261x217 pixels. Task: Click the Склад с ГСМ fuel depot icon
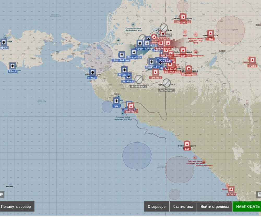click(x=118, y=40)
